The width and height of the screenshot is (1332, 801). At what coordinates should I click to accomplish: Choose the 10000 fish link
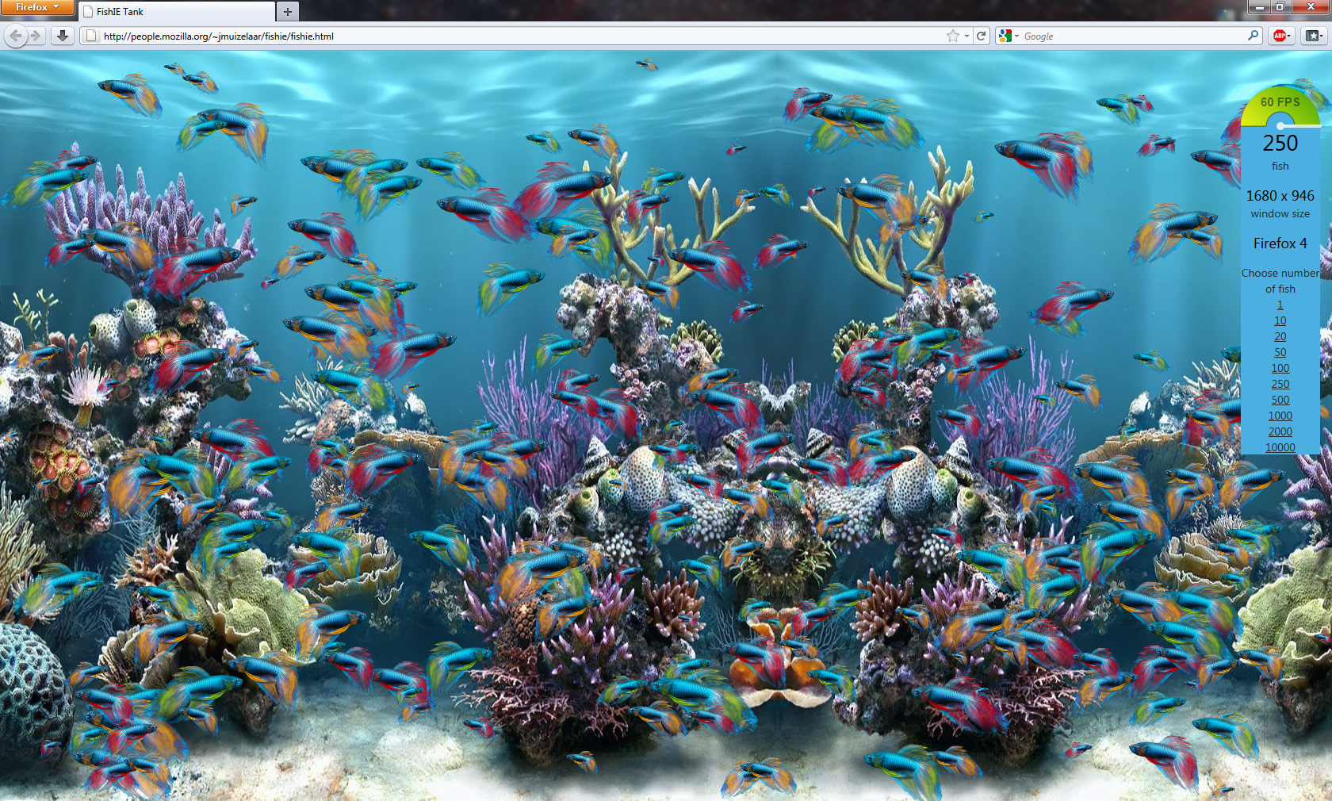click(x=1280, y=448)
